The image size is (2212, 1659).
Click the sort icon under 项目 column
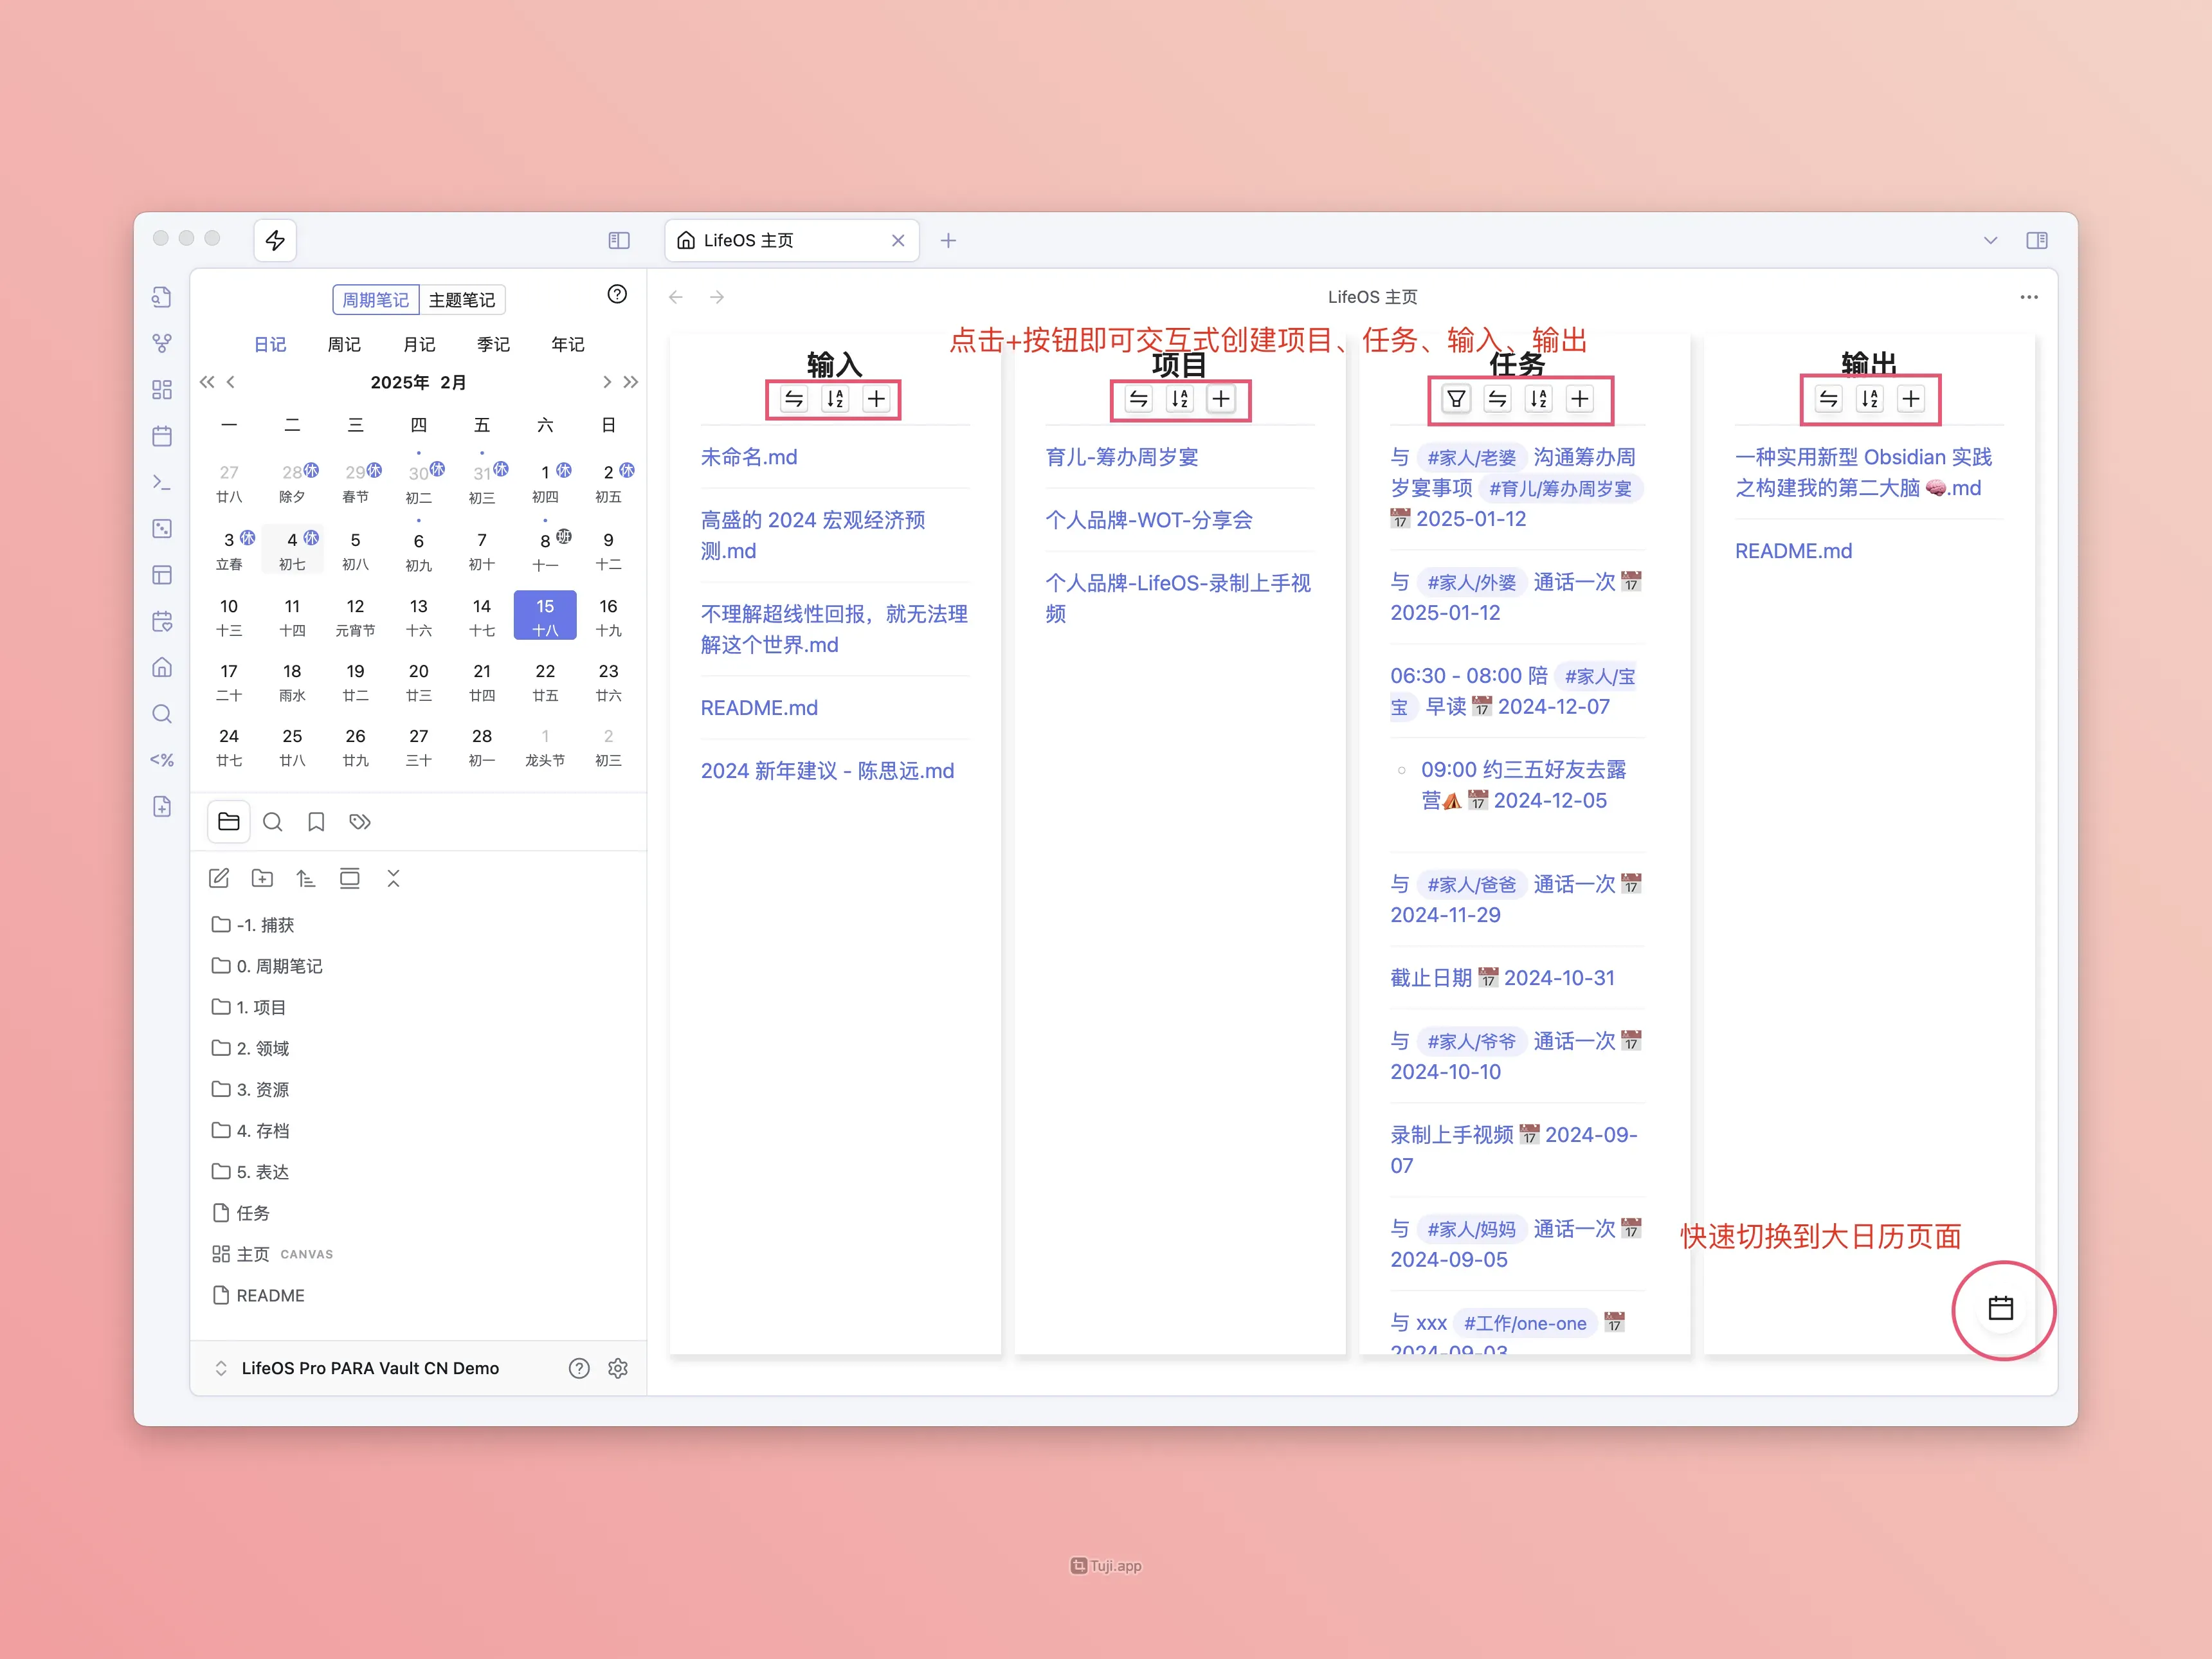(x=1180, y=399)
